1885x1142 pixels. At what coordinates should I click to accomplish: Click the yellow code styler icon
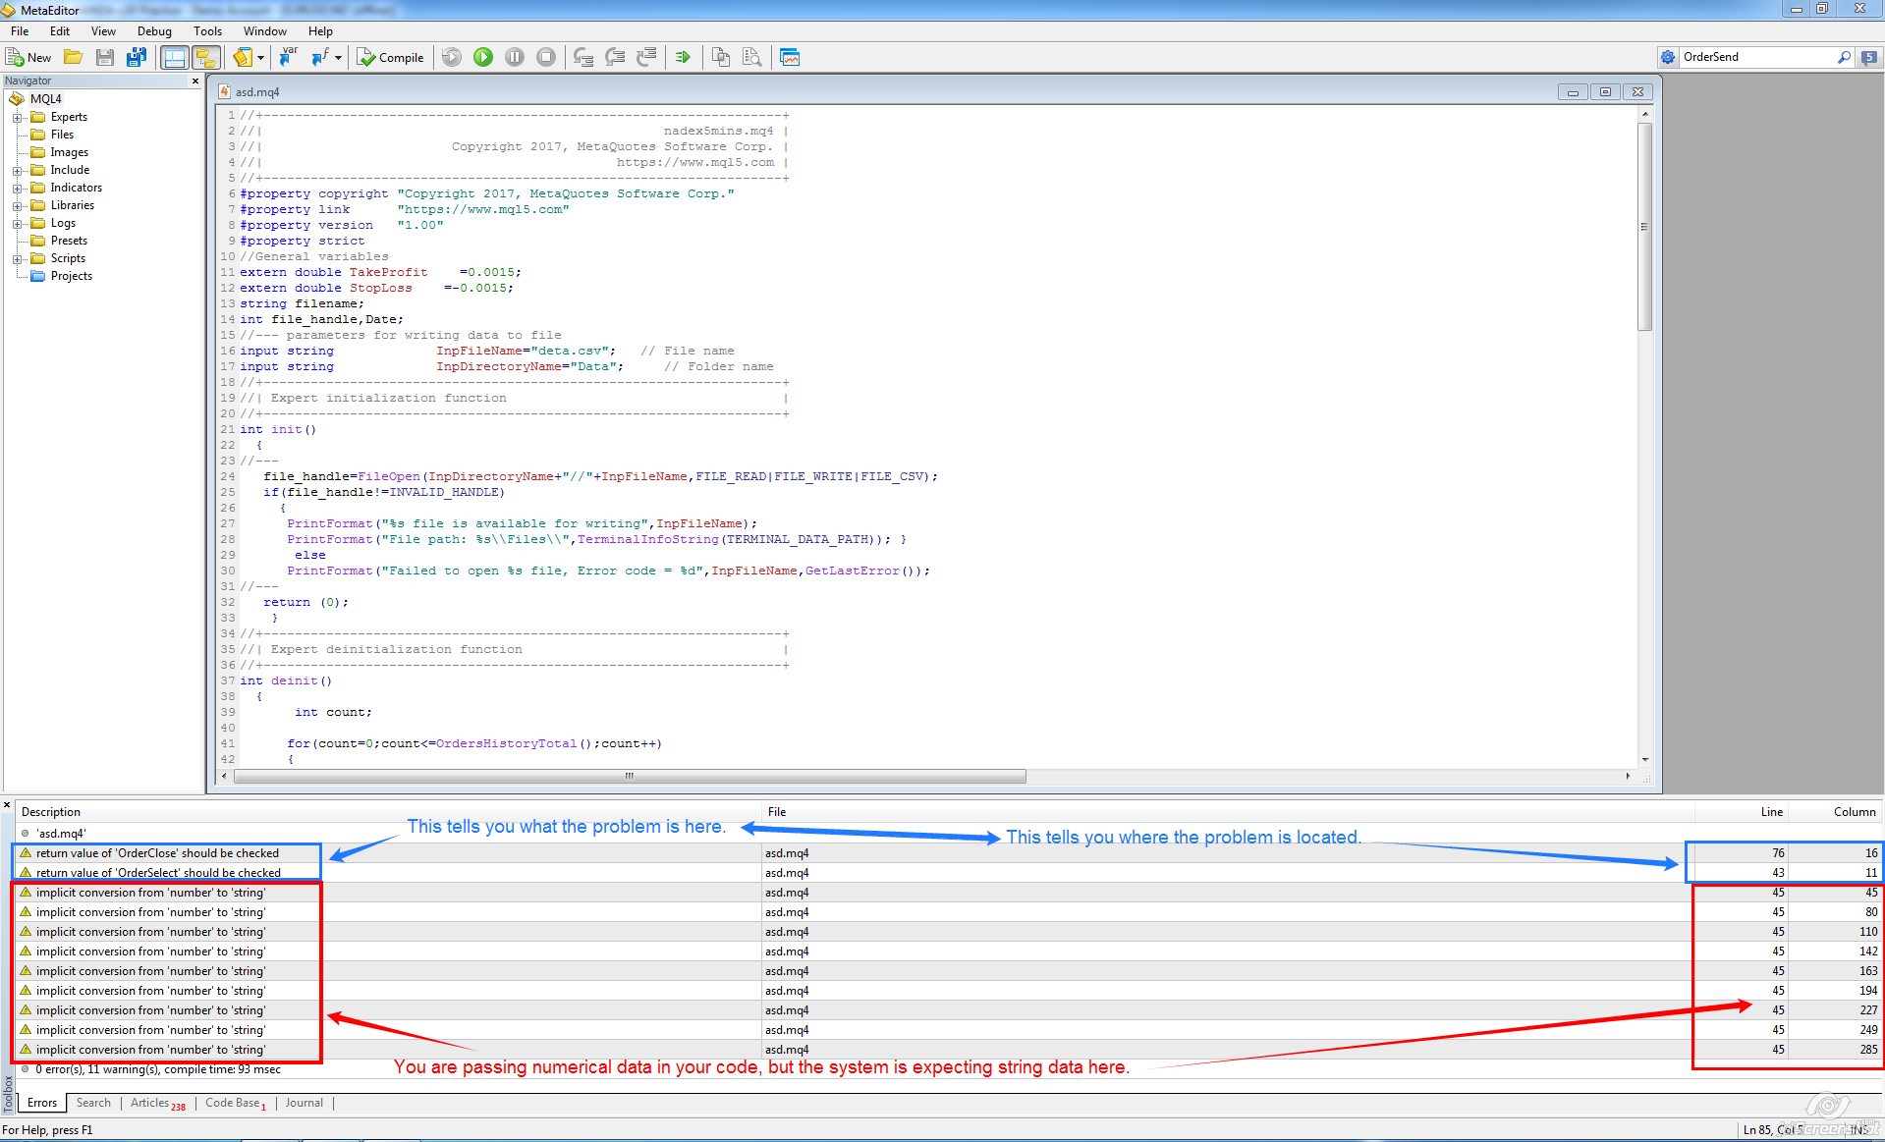coord(243,57)
